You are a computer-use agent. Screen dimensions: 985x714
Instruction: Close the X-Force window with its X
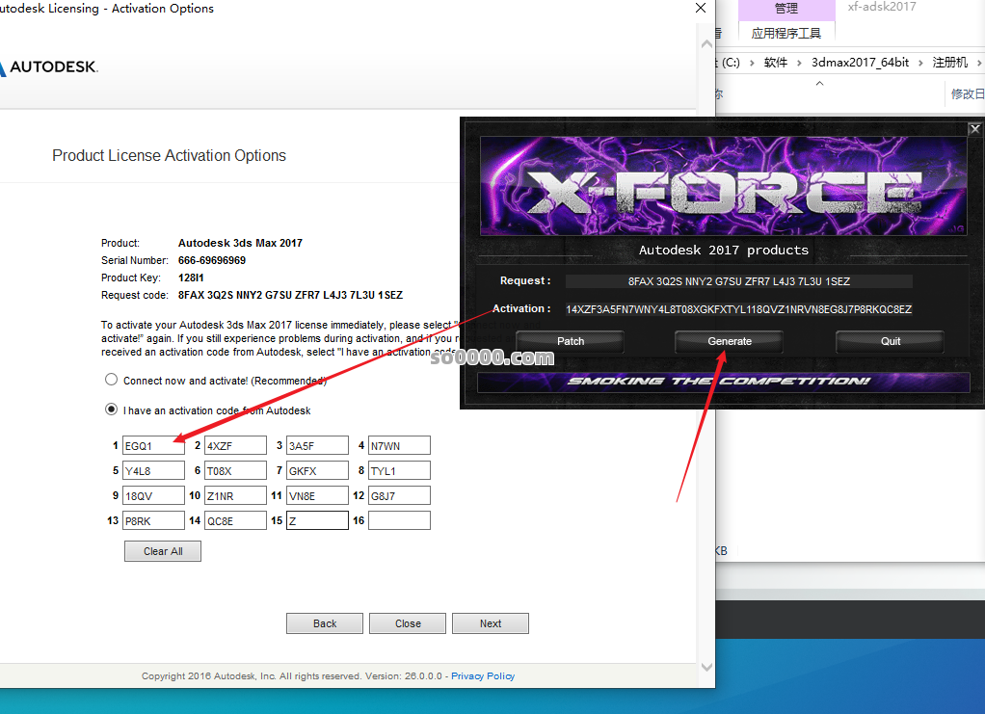974,128
